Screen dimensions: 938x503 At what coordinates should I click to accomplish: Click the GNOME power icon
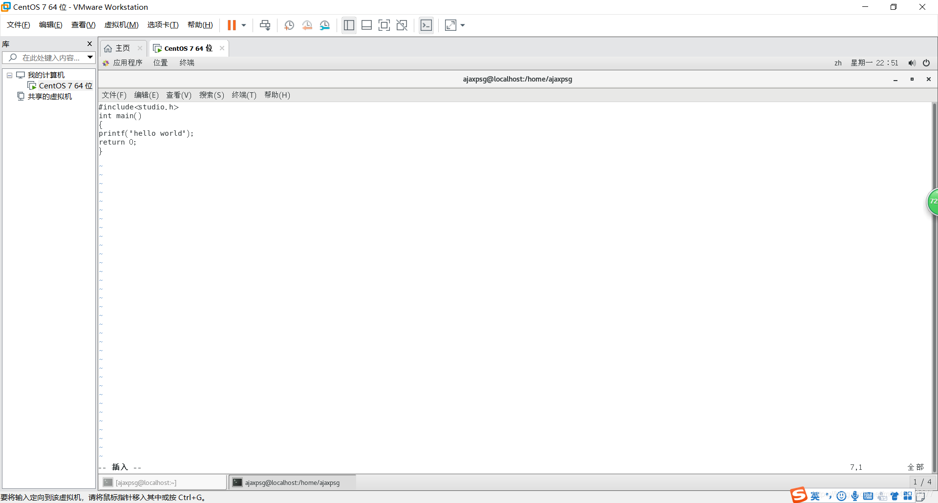pyautogui.click(x=926, y=63)
